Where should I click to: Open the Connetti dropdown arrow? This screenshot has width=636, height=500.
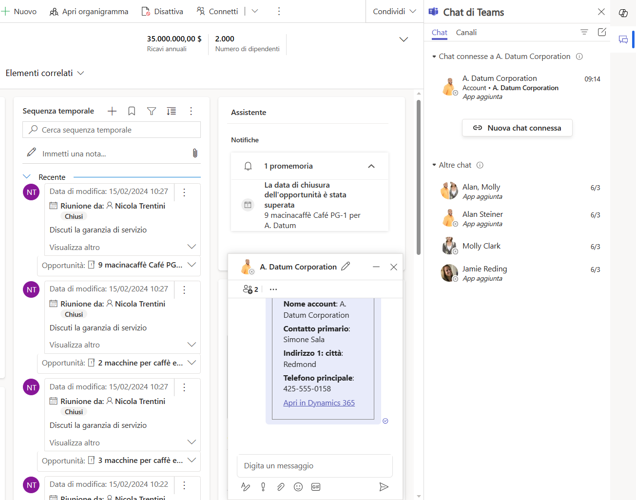[254, 11]
